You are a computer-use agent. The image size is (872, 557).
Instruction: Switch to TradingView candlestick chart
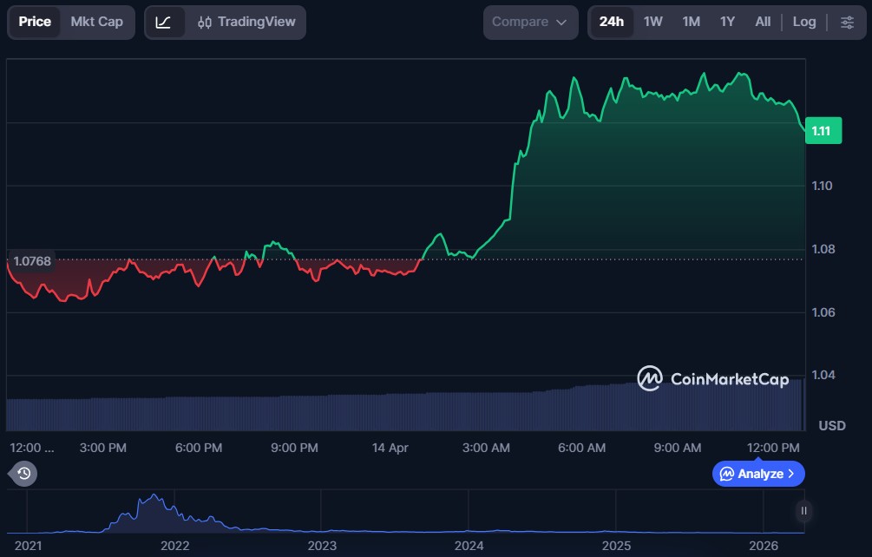tap(246, 22)
